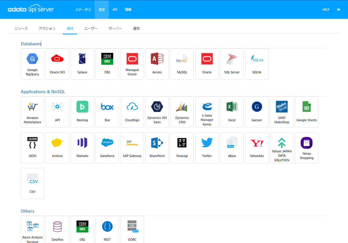
Task: Open the MySQL connection tile
Action: [x=182, y=64]
